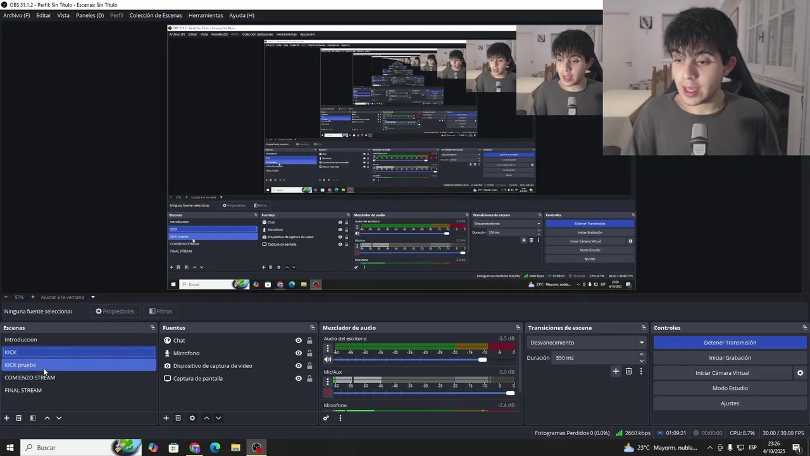
Task: Add a new scene with plus icon
Action: click(x=7, y=418)
